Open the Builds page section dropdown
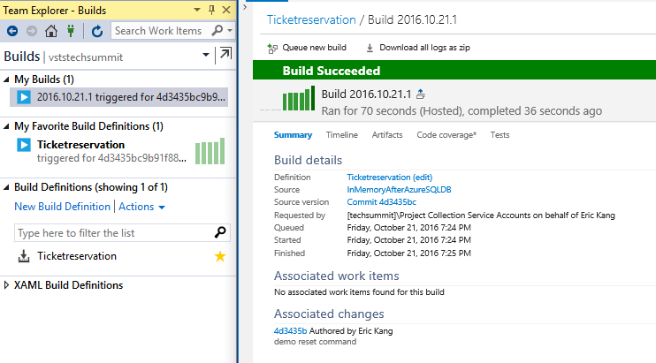The width and height of the screenshot is (656, 363). (x=206, y=56)
